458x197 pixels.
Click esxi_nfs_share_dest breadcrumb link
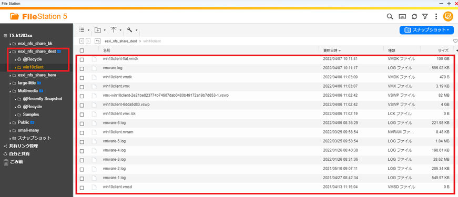[121, 41]
